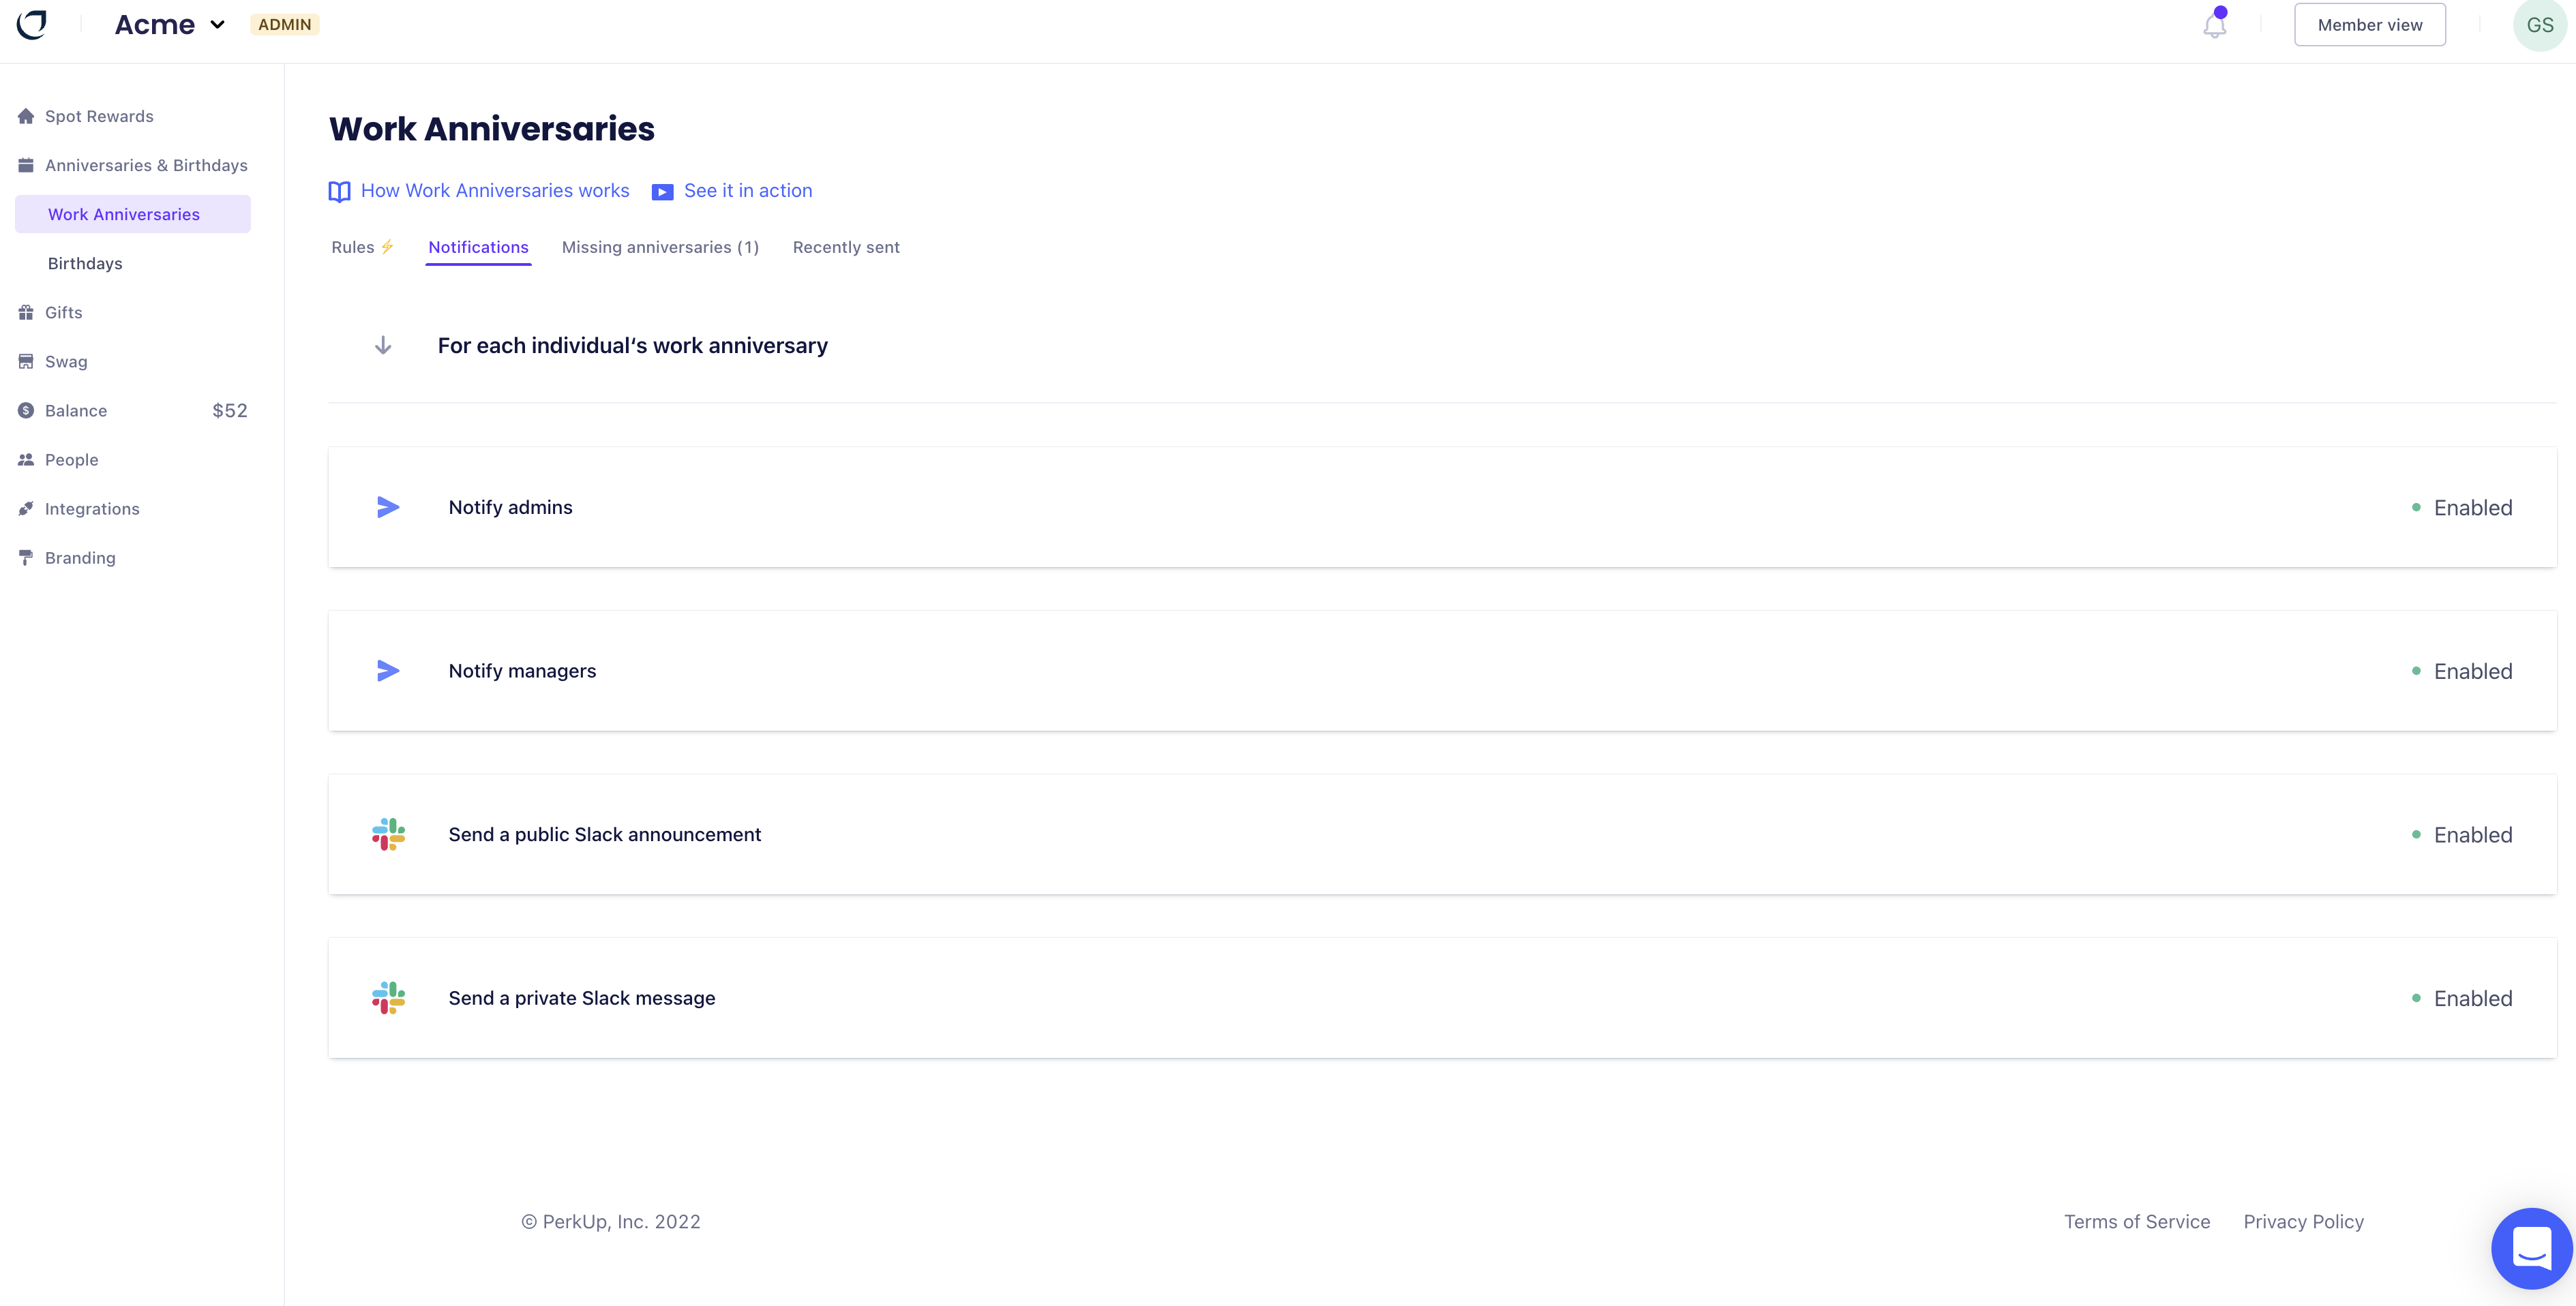
Task: Click the Gifts sidebar icon
Action: click(25, 312)
